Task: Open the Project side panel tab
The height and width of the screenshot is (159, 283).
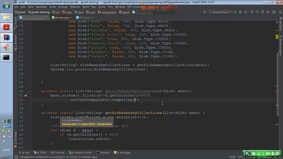Action: (x=15, y=23)
